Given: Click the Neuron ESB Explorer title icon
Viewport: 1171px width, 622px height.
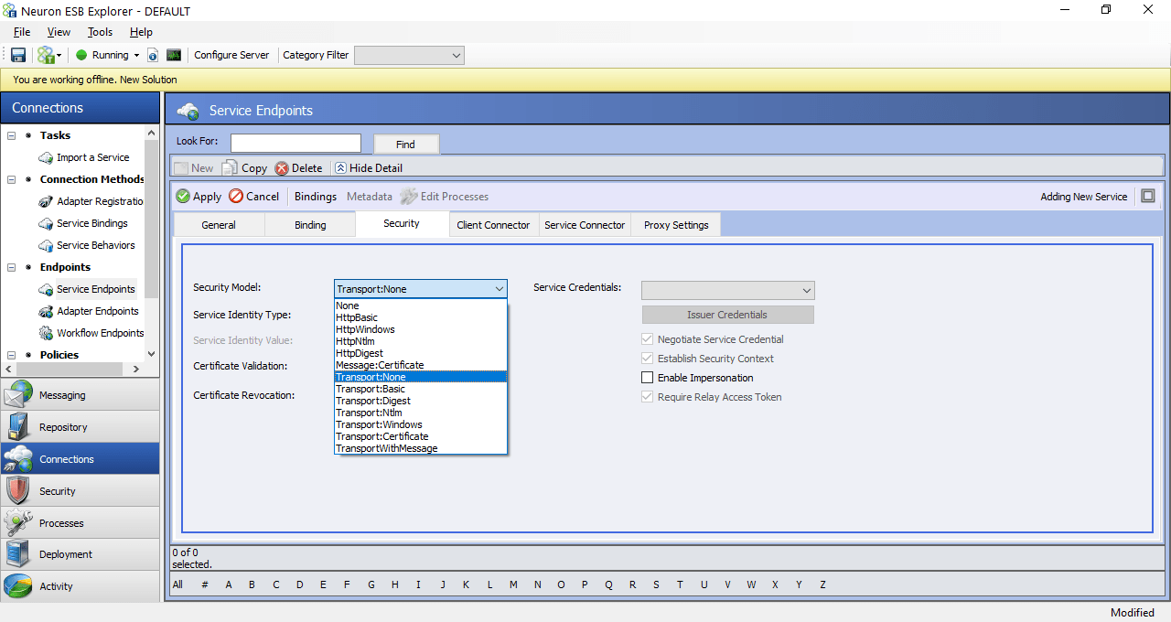Looking at the screenshot, I should click(10, 11).
